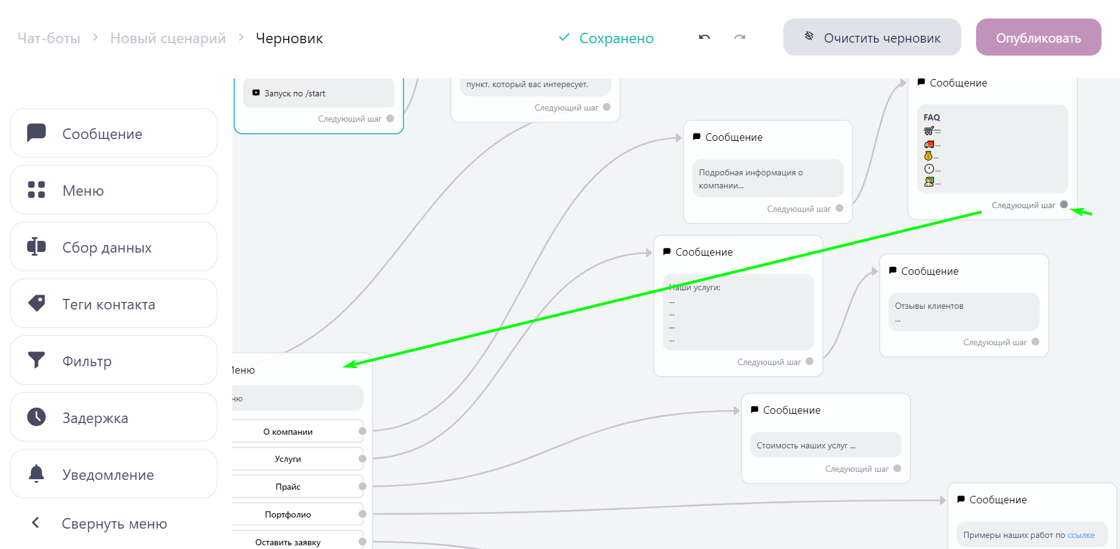Add a Задержка block from sidebar
Screen dimensions: 1120x549
point(114,417)
